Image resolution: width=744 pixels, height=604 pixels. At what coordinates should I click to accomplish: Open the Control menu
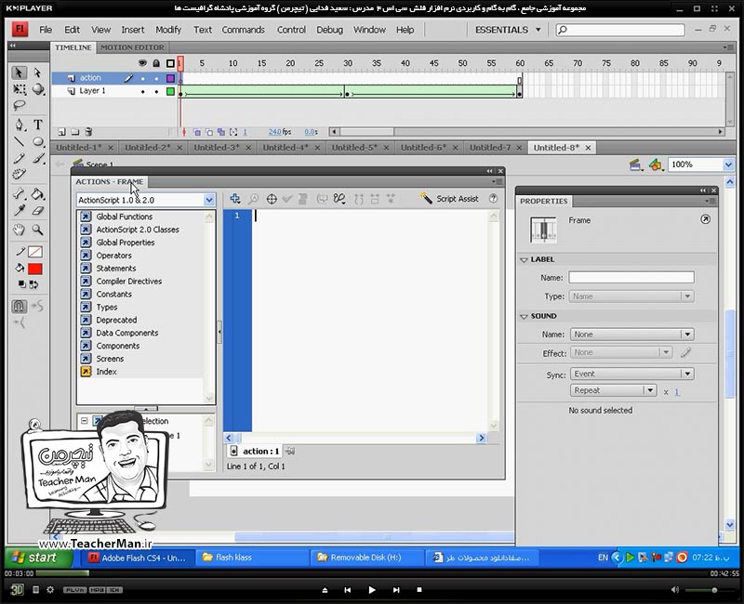(291, 30)
